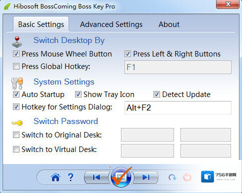Click the blue redo arrow icon
Screen dimensions: 242x193
click(172, 177)
